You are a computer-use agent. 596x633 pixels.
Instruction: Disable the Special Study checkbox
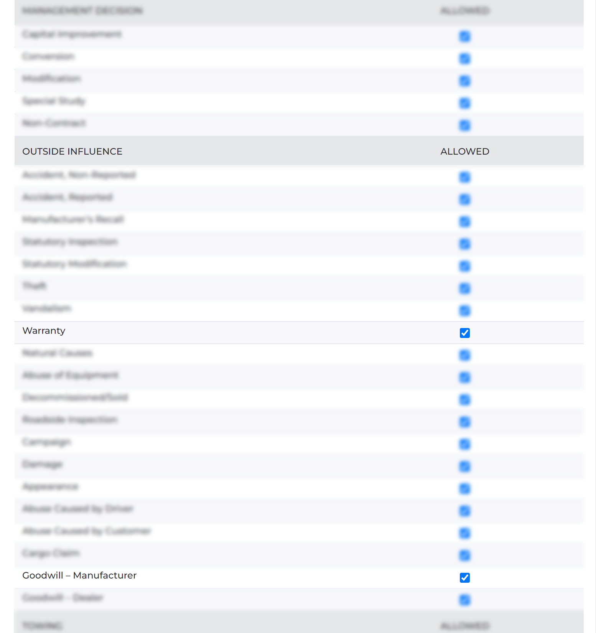point(464,103)
